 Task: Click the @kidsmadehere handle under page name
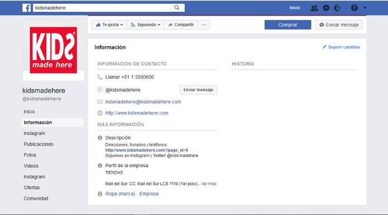click(x=42, y=99)
